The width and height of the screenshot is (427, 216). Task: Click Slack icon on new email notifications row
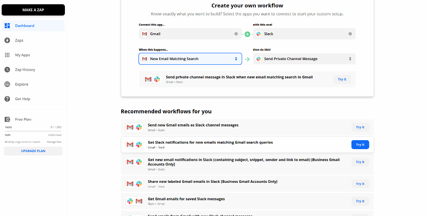[x=139, y=162]
